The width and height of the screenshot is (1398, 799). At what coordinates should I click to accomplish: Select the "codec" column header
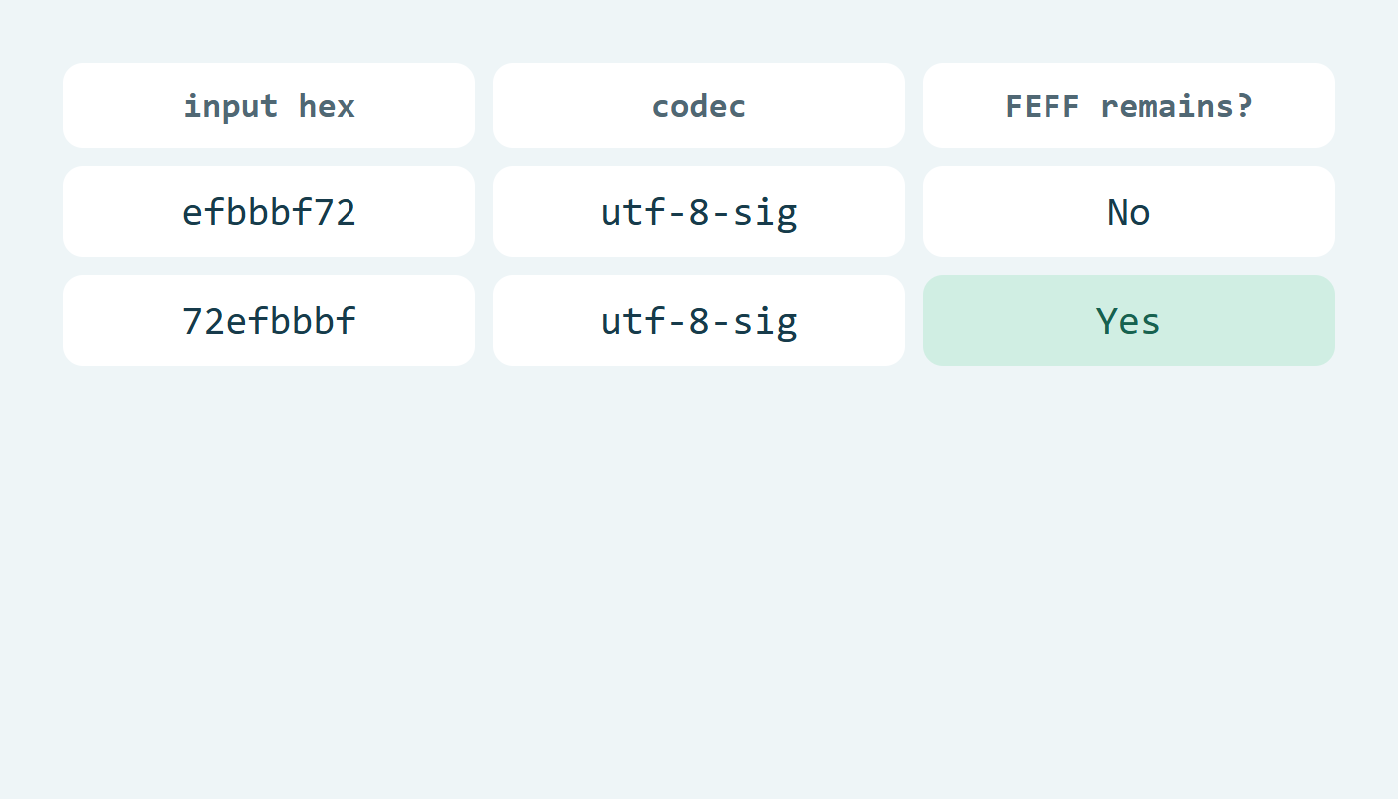699,106
